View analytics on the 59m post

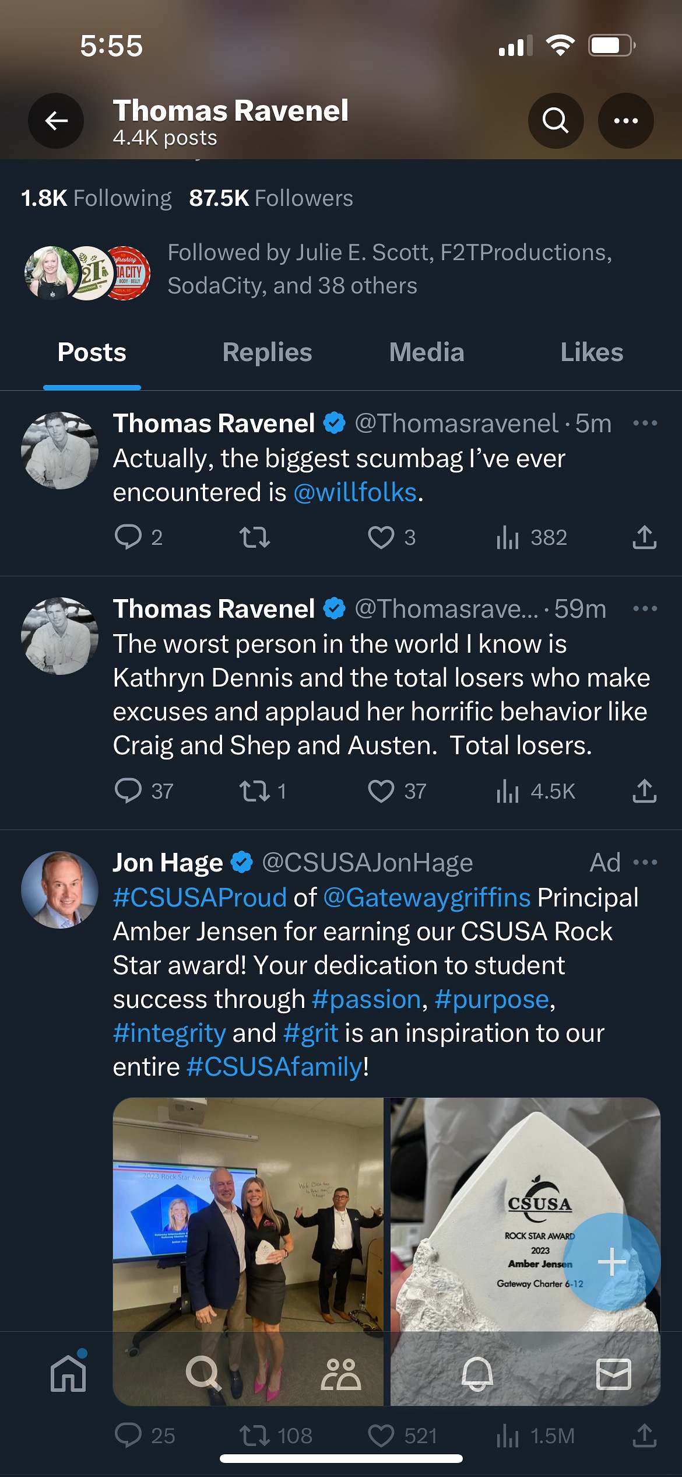click(508, 791)
